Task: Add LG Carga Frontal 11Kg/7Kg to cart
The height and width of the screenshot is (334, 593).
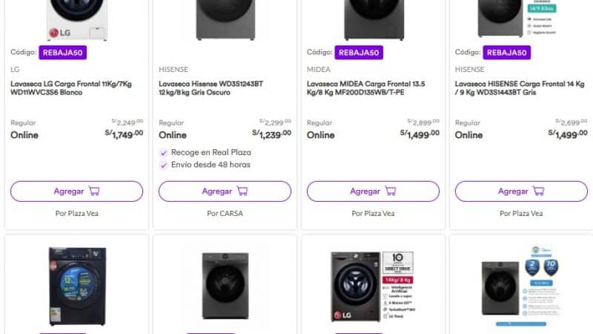Action: pos(76,191)
